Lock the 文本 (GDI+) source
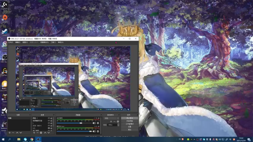Image resolution: width=253 pixels, height=142 pixels. pos(51,126)
